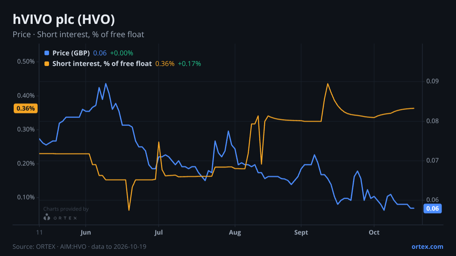Toggle Short interest, % of free float legend
This screenshot has width=456, height=256.
(102, 64)
